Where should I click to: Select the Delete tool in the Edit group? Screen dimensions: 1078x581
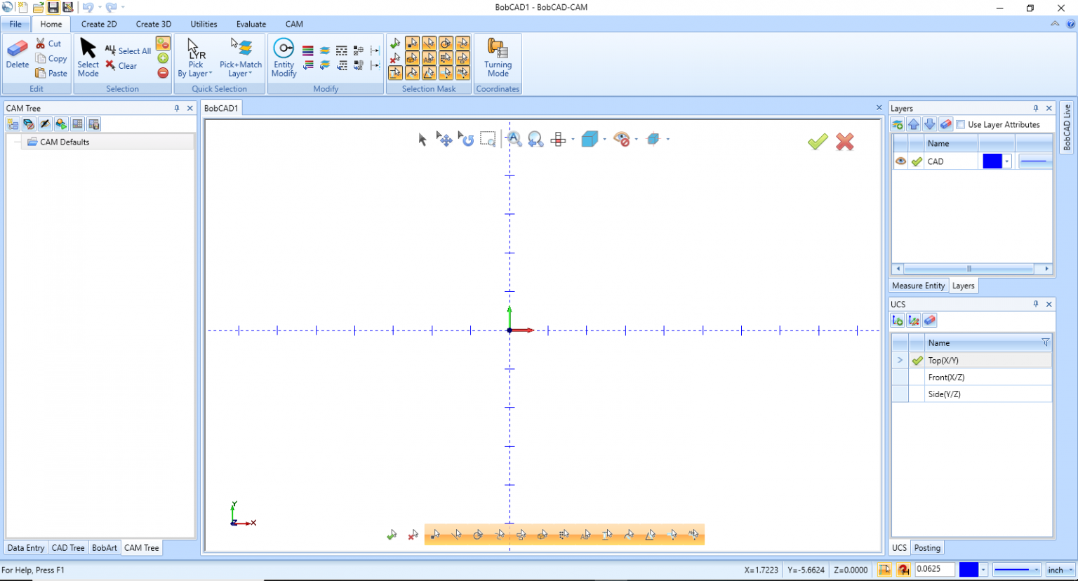click(17, 56)
